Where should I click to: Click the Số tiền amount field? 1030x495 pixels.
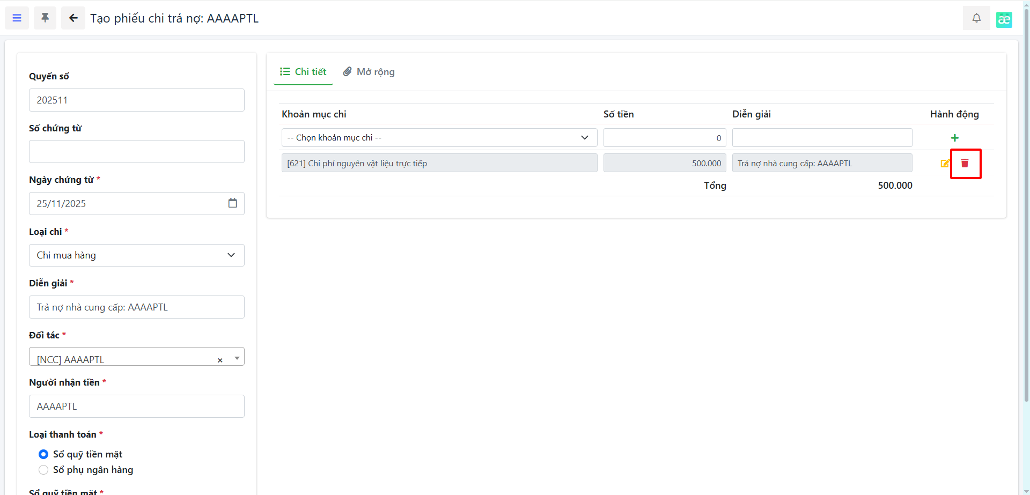pyautogui.click(x=664, y=138)
